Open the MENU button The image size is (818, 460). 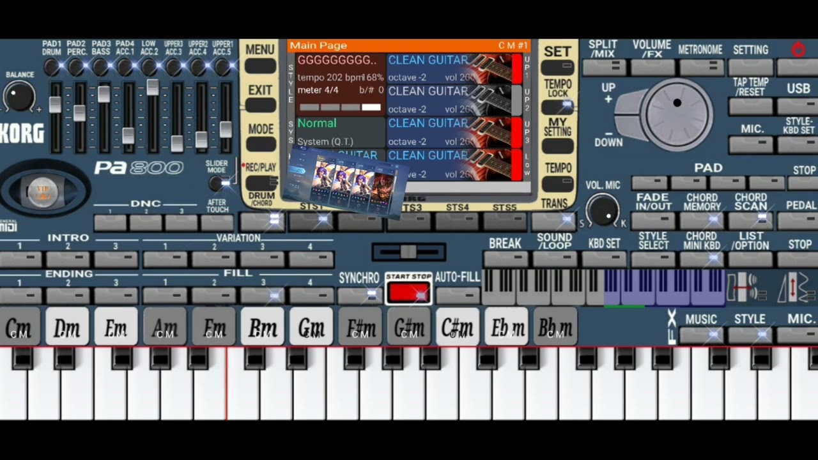(x=260, y=66)
